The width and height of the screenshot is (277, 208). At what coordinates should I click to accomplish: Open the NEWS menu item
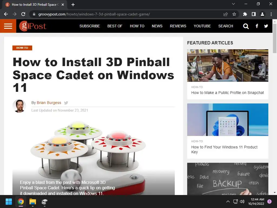coord(157,26)
